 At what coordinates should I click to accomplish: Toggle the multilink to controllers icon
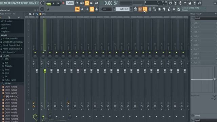(x=92, y=9)
